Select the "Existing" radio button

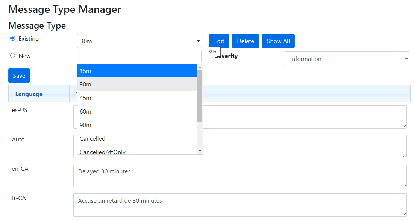pyautogui.click(x=12, y=38)
